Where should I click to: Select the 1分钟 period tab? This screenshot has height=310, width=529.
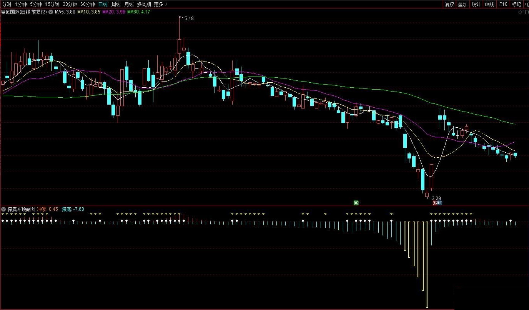[x=21, y=4]
